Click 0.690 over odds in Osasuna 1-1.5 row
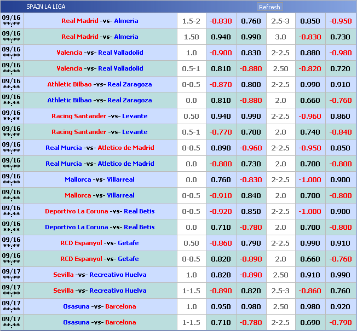This screenshot has height=331, width=357. tap(310, 322)
